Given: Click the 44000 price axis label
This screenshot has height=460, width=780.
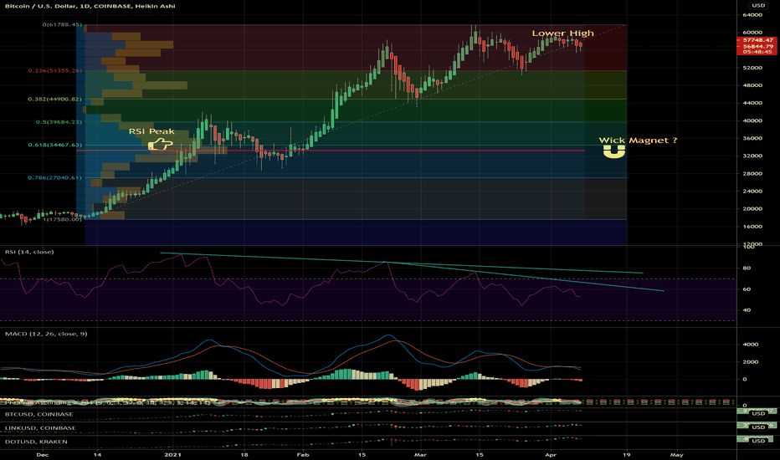Looking at the screenshot, I should [x=752, y=103].
